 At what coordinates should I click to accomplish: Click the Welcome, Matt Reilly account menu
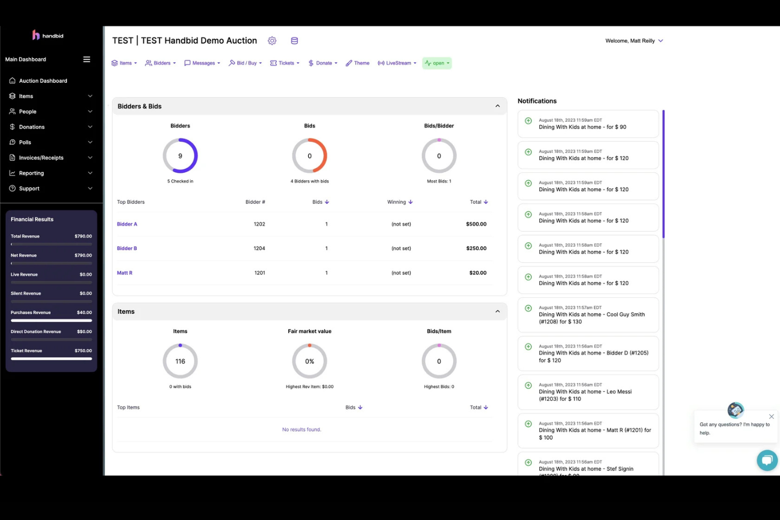pyautogui.click(x=633, y=41)
